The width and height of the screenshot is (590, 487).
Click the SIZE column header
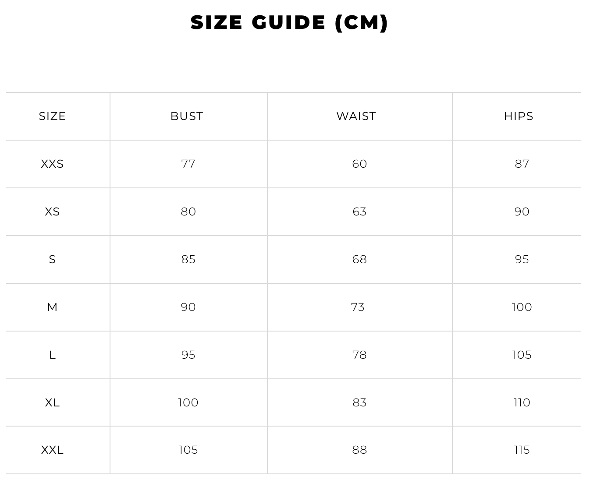click(x=52, y=116)
